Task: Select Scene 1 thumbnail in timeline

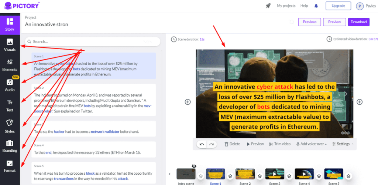Action: [215, 174]
